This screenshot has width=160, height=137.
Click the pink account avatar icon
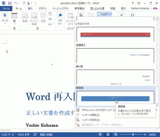click(x=155, y=8)
